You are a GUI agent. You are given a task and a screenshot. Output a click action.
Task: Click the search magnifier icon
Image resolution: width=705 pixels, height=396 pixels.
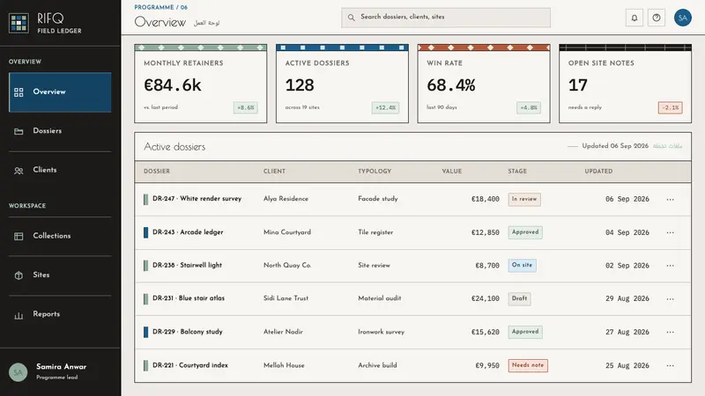coord(351,18)
